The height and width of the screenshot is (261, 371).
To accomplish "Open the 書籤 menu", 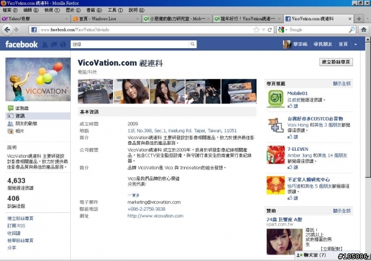I will coord(94,10).
